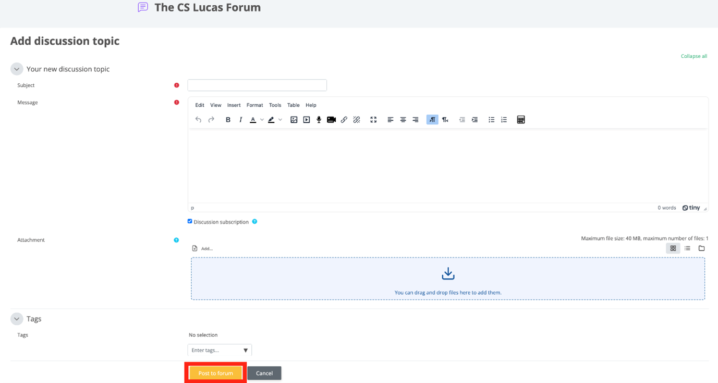This screenshot has height=383, width=718.
Task: Insert a bulleted list
Action: coord(491,120)
